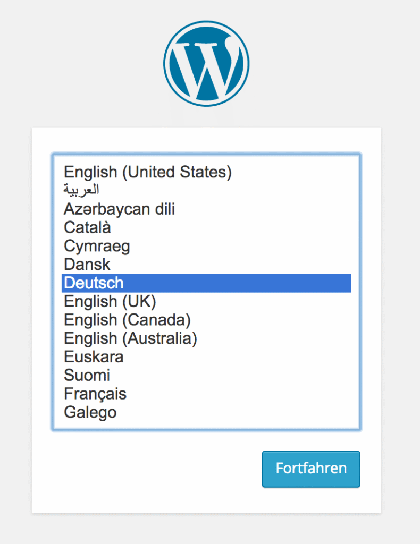Select Français from the list
420x544 pixels.
point(95,394)
